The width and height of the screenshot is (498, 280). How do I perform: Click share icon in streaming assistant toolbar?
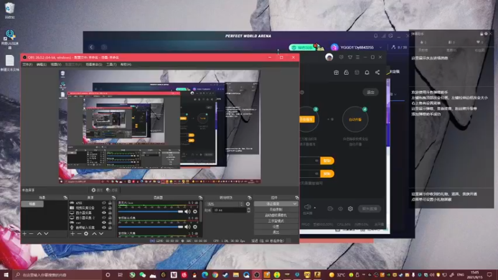click(377, 72)
